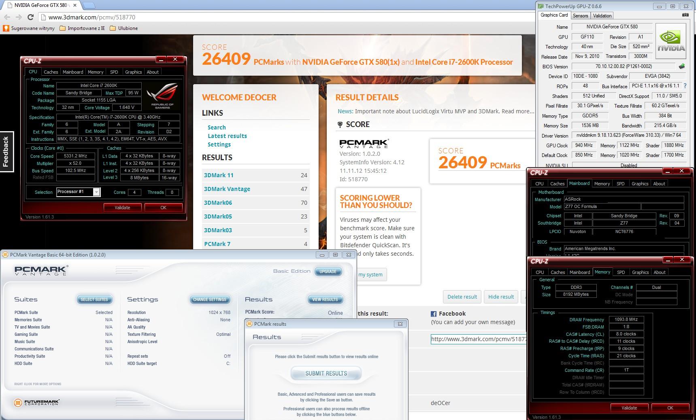Go forward in the browser

point(19,17)
